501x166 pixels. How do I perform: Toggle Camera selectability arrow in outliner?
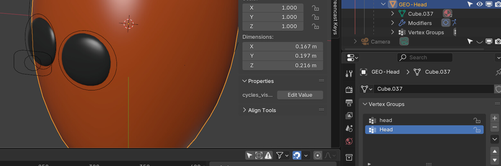coord(470,41)
